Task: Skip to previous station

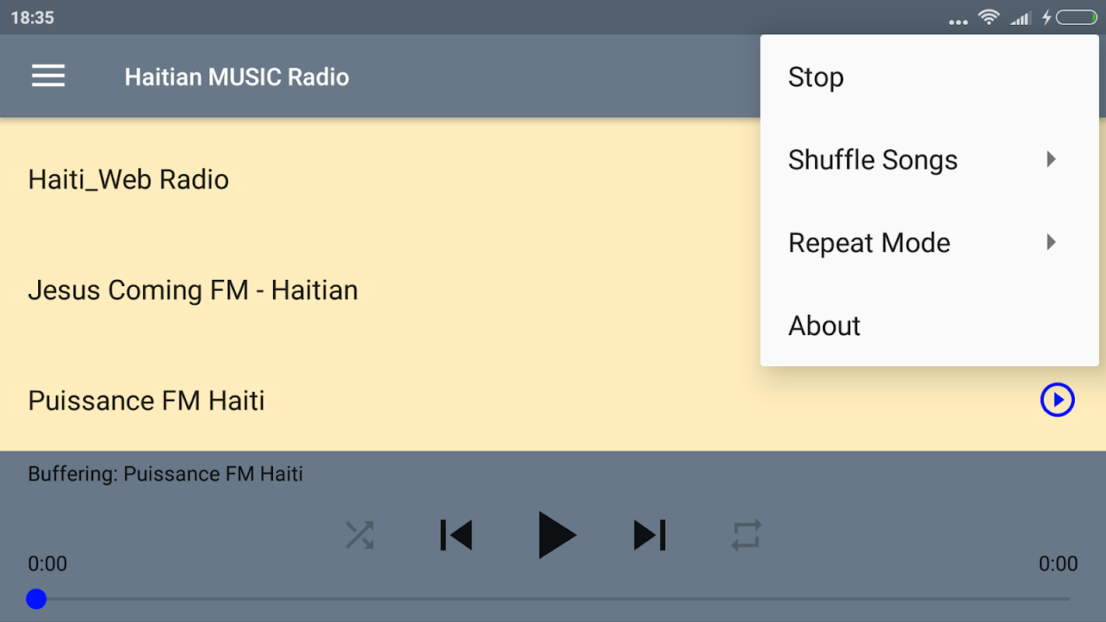Action: click(x=456, y=536)
